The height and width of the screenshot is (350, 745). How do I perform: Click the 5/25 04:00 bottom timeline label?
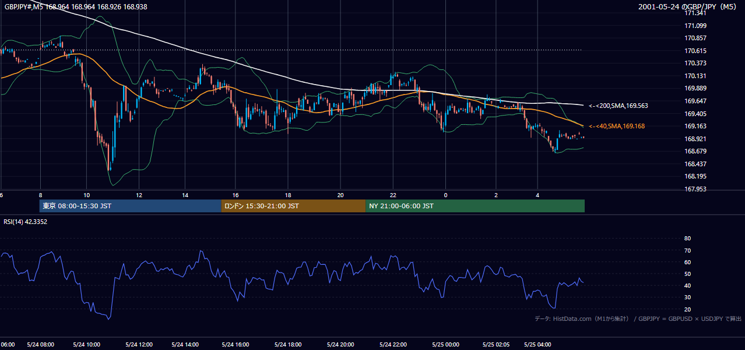537,344
